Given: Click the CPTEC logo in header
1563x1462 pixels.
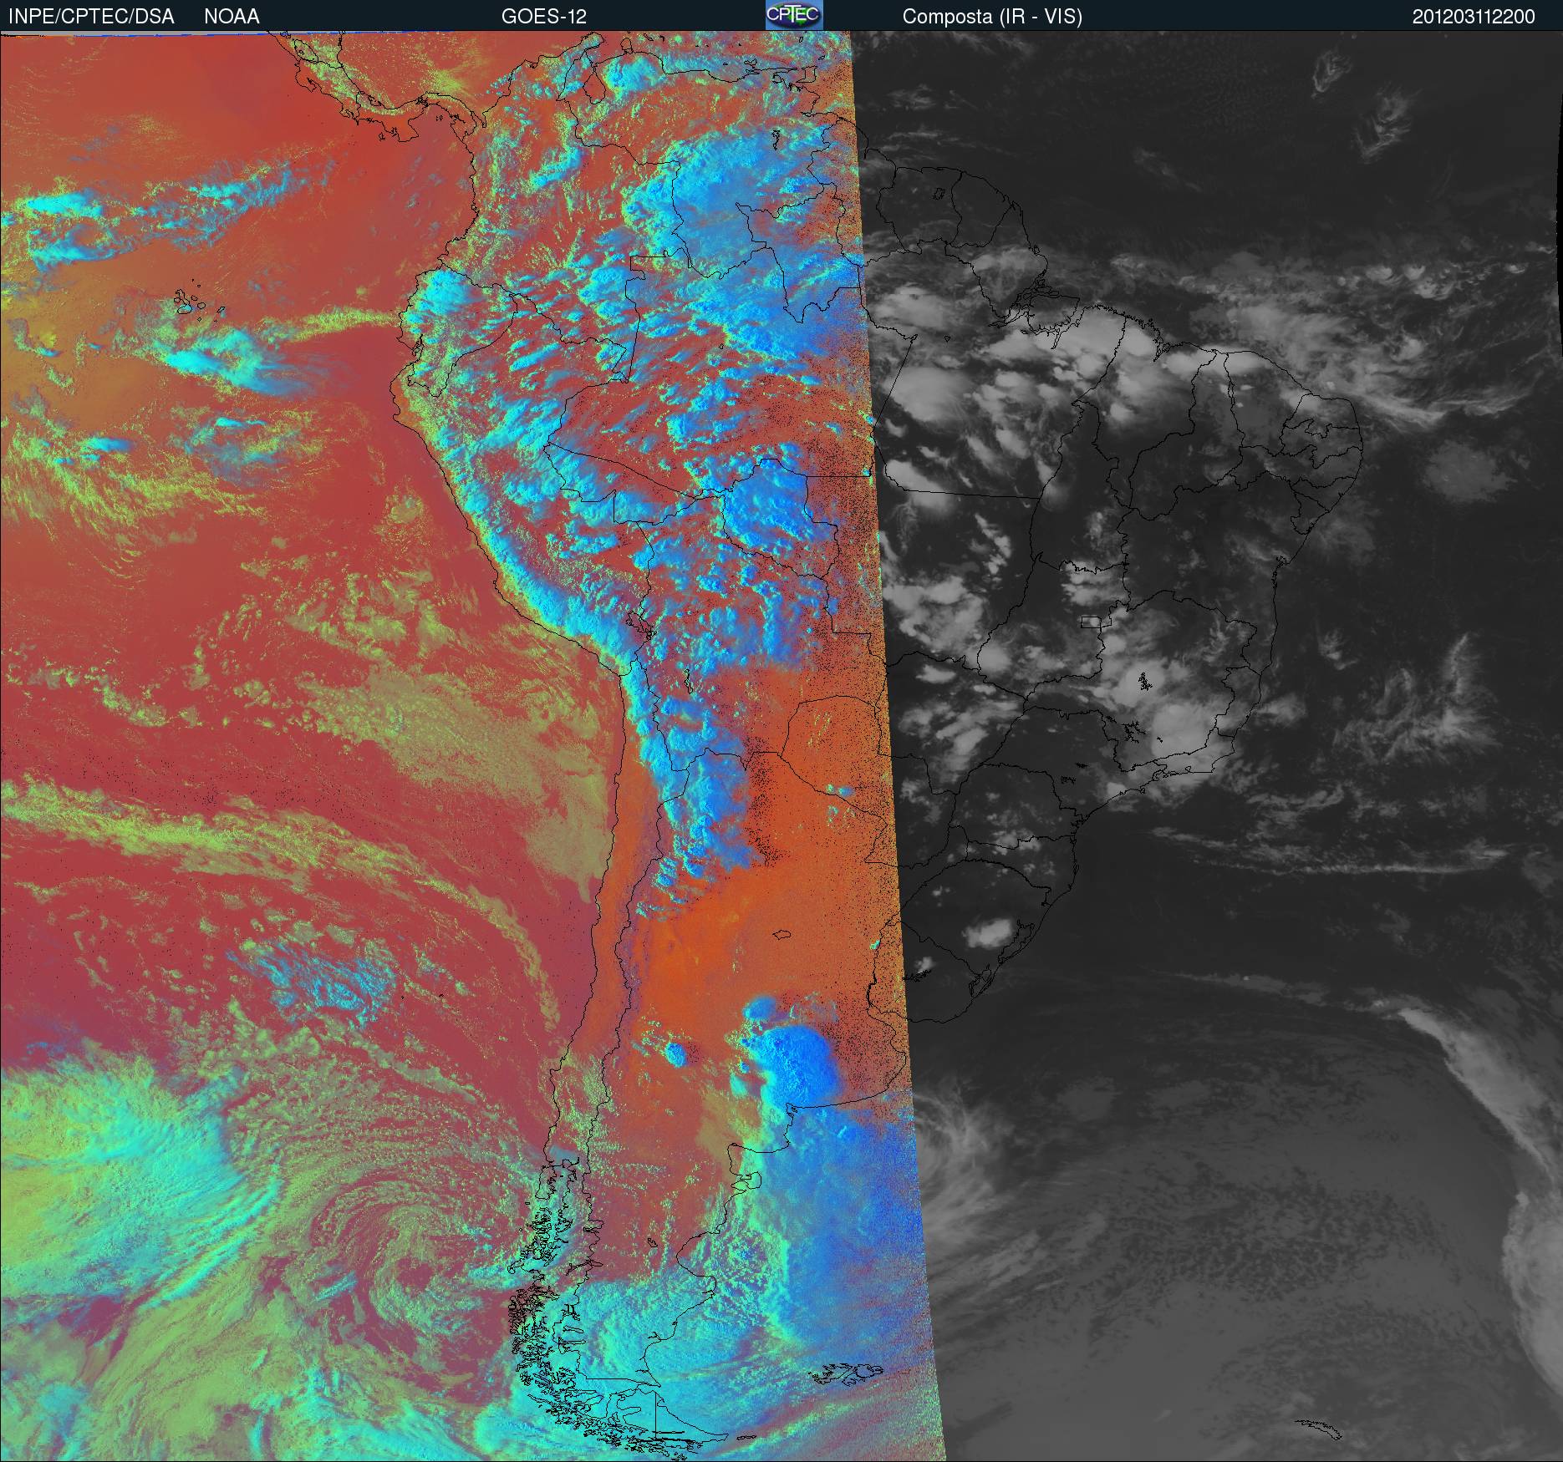Looking at the screenshot, I should pyautogui.click(x=794, y=15).
